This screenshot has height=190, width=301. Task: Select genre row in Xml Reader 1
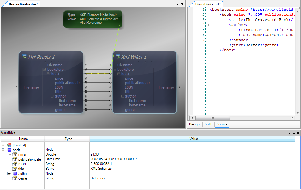[x=60, y=109]
